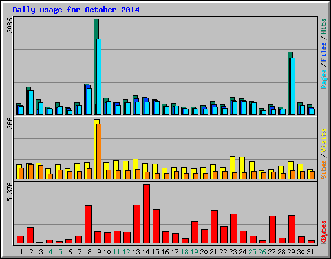This screenshot has width=331, height=259.
Task: Click the red KBytes bar for day 21
Action: coord(214,227)
